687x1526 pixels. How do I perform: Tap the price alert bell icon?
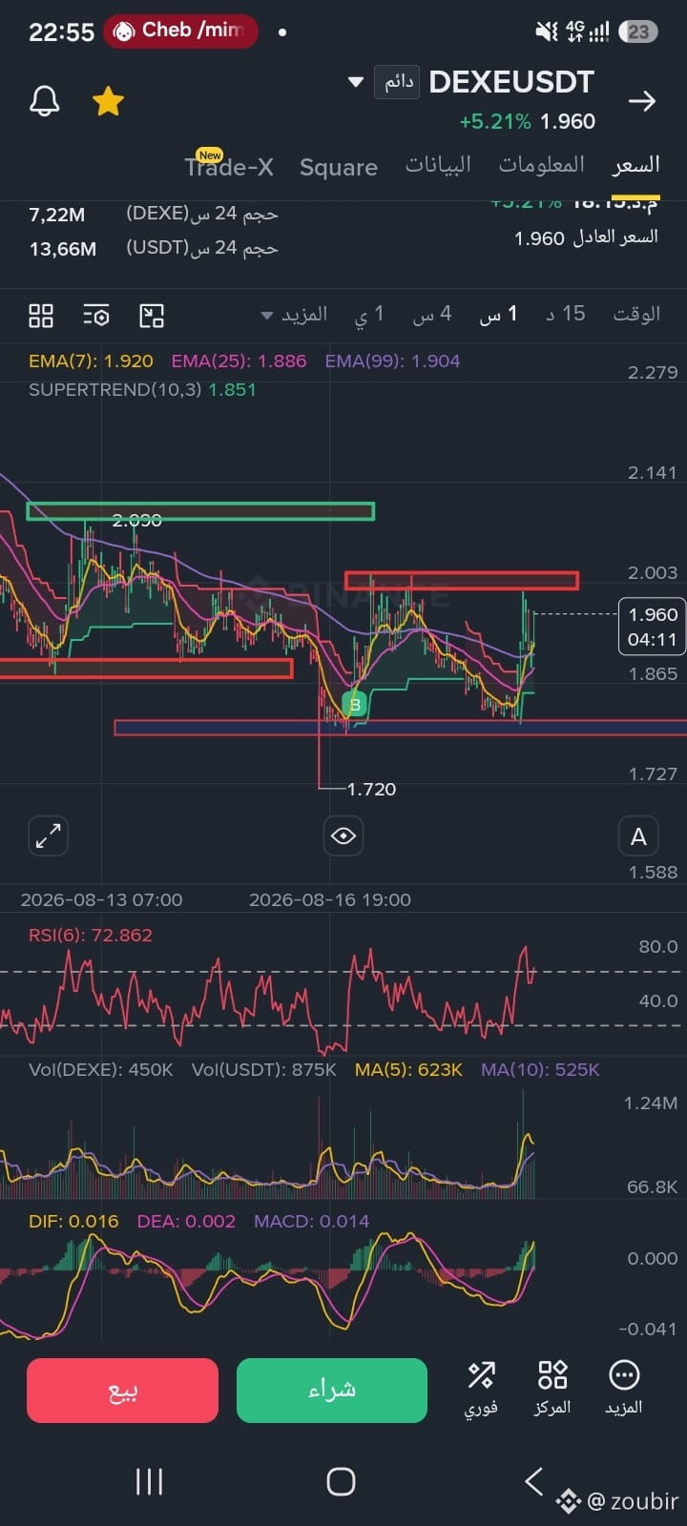tap(45, 100)
